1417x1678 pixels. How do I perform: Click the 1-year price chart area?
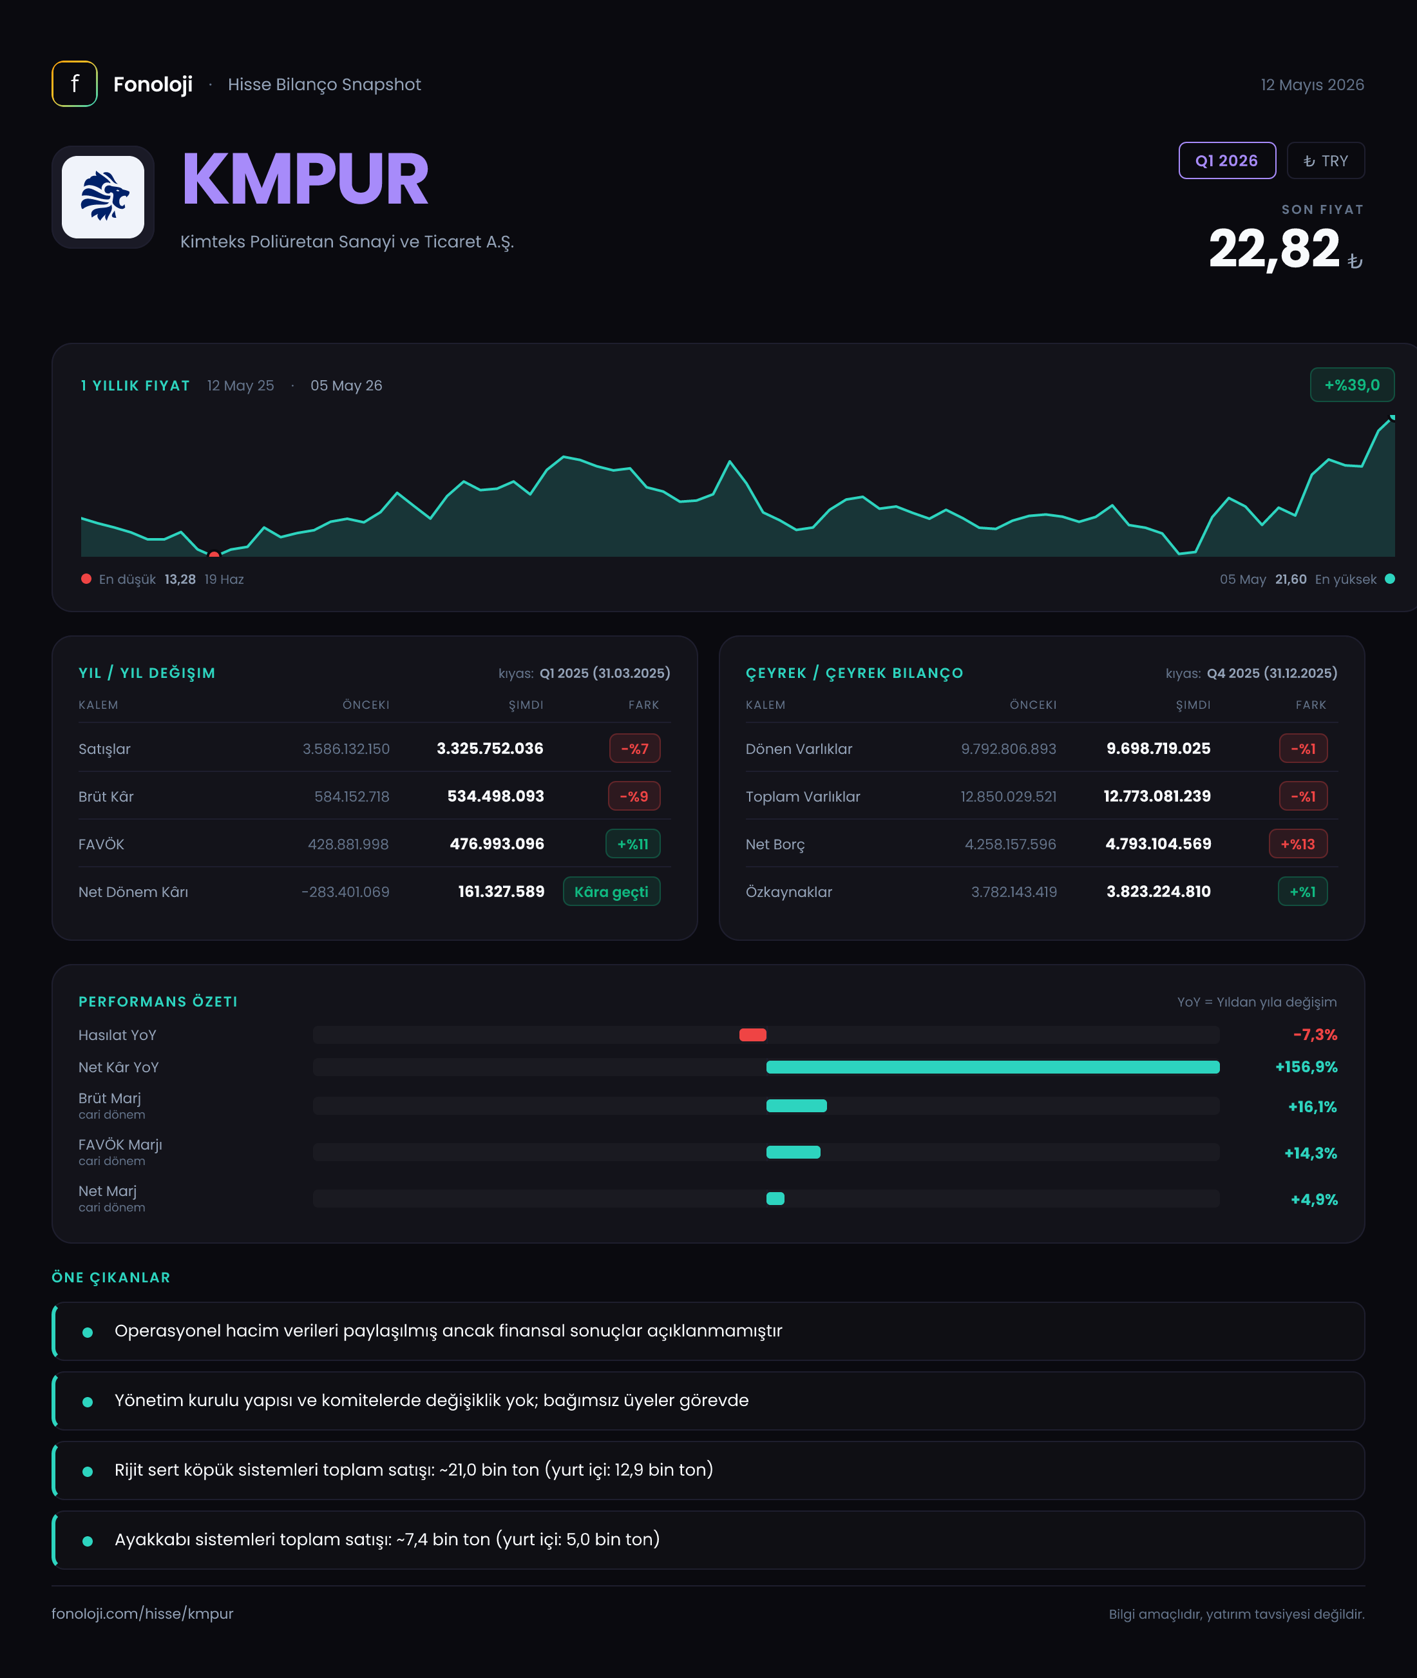pos(737,487)
